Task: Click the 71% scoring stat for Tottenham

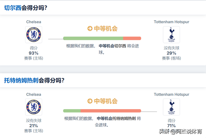Action: [171, 125]
